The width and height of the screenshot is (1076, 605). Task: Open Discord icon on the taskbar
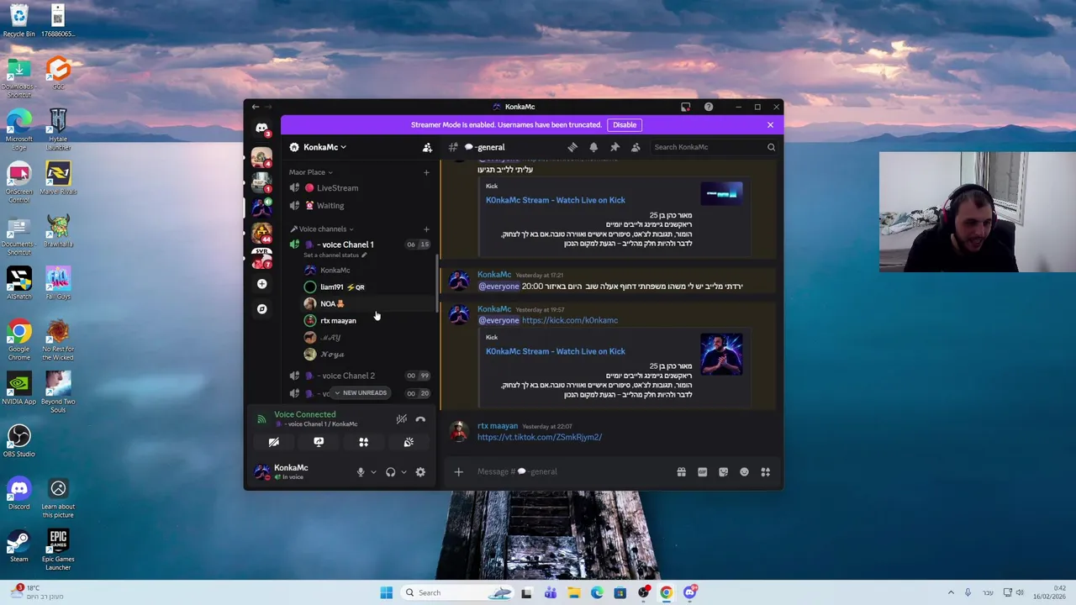[689, 592]
